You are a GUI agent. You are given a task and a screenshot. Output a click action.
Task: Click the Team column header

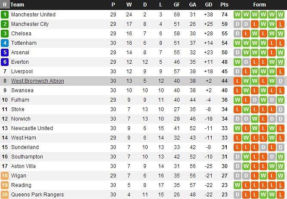point(17,5)
